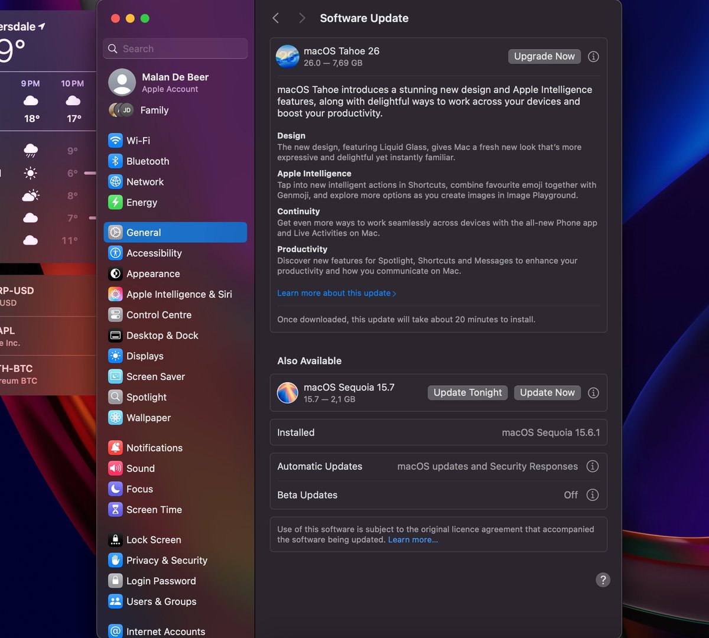Click the Privacy & Security hand icon
This screenshot has height=638, width=709.
(x=115, y=561)
